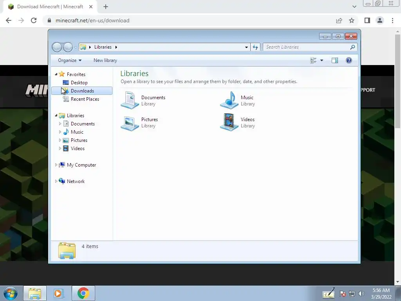Image resolution: width=401 pixels, height=301 pixels.
Task: Select Libraries in the navigation tree
Action: 76,116
